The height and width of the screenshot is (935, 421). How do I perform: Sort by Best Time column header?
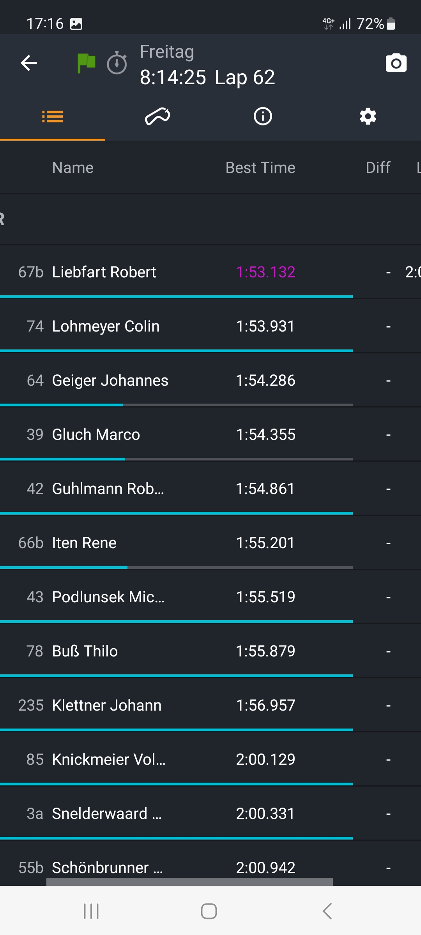point(260,168)
